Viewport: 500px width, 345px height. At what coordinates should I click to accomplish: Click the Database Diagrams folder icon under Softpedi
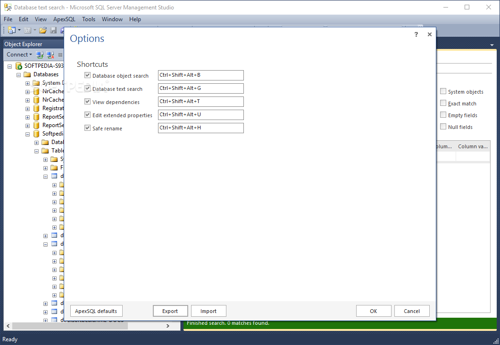[x=45, y=142]
